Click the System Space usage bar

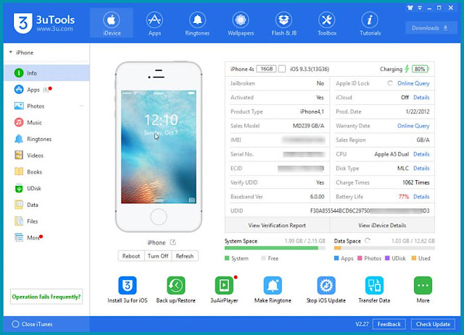click(275, 248)
